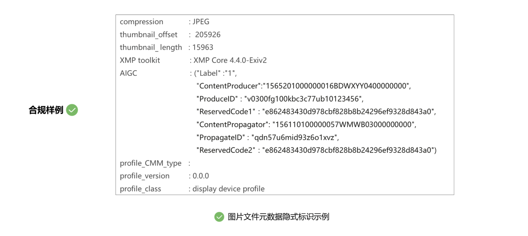The width and height of the screenshot is (528, 236).
Task: Click the AIGC field name
Action: pyautogui.click(x=128, y=73)
